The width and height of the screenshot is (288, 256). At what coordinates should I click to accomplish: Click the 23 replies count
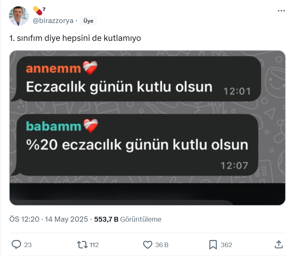coord(28,245)
